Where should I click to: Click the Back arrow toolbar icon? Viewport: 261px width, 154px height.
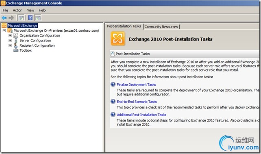pyautogui.click(x=4, y=18)
